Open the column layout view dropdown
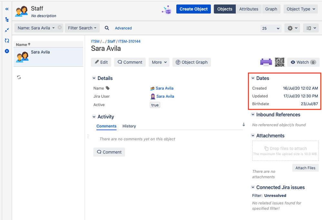The image size is (322, 220). click(311, 28)
